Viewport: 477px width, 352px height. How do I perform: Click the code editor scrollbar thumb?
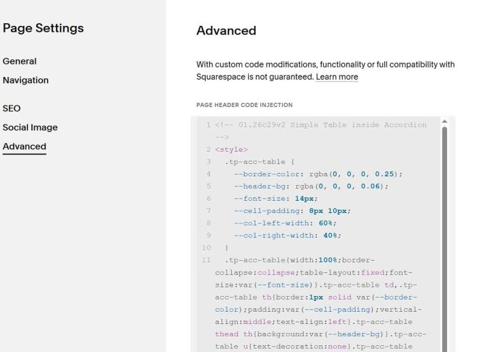[x=446, y=238]
